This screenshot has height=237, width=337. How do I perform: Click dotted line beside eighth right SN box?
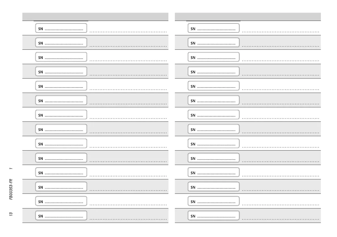coord(281,133)
